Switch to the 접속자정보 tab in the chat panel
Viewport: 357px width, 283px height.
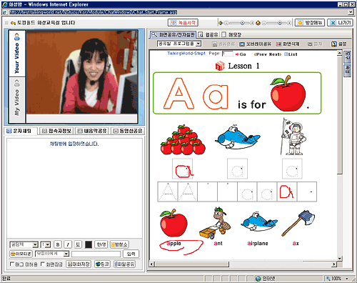point(56,131)
